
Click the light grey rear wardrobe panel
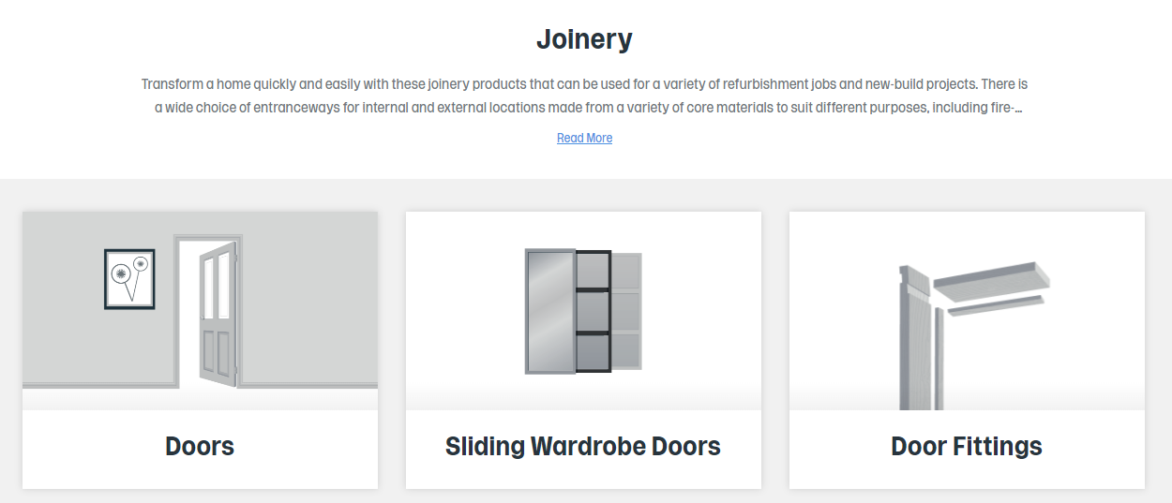[627, 311]
